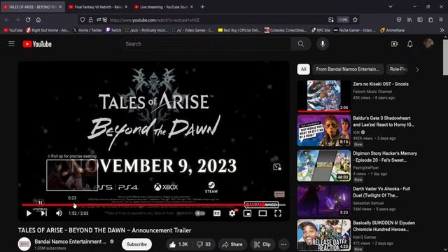
Task: Mute the video volume
Action: tap(59, 213)
